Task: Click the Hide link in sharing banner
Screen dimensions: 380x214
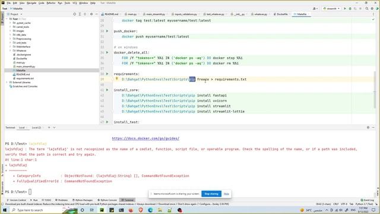Action: click(226, 194)
